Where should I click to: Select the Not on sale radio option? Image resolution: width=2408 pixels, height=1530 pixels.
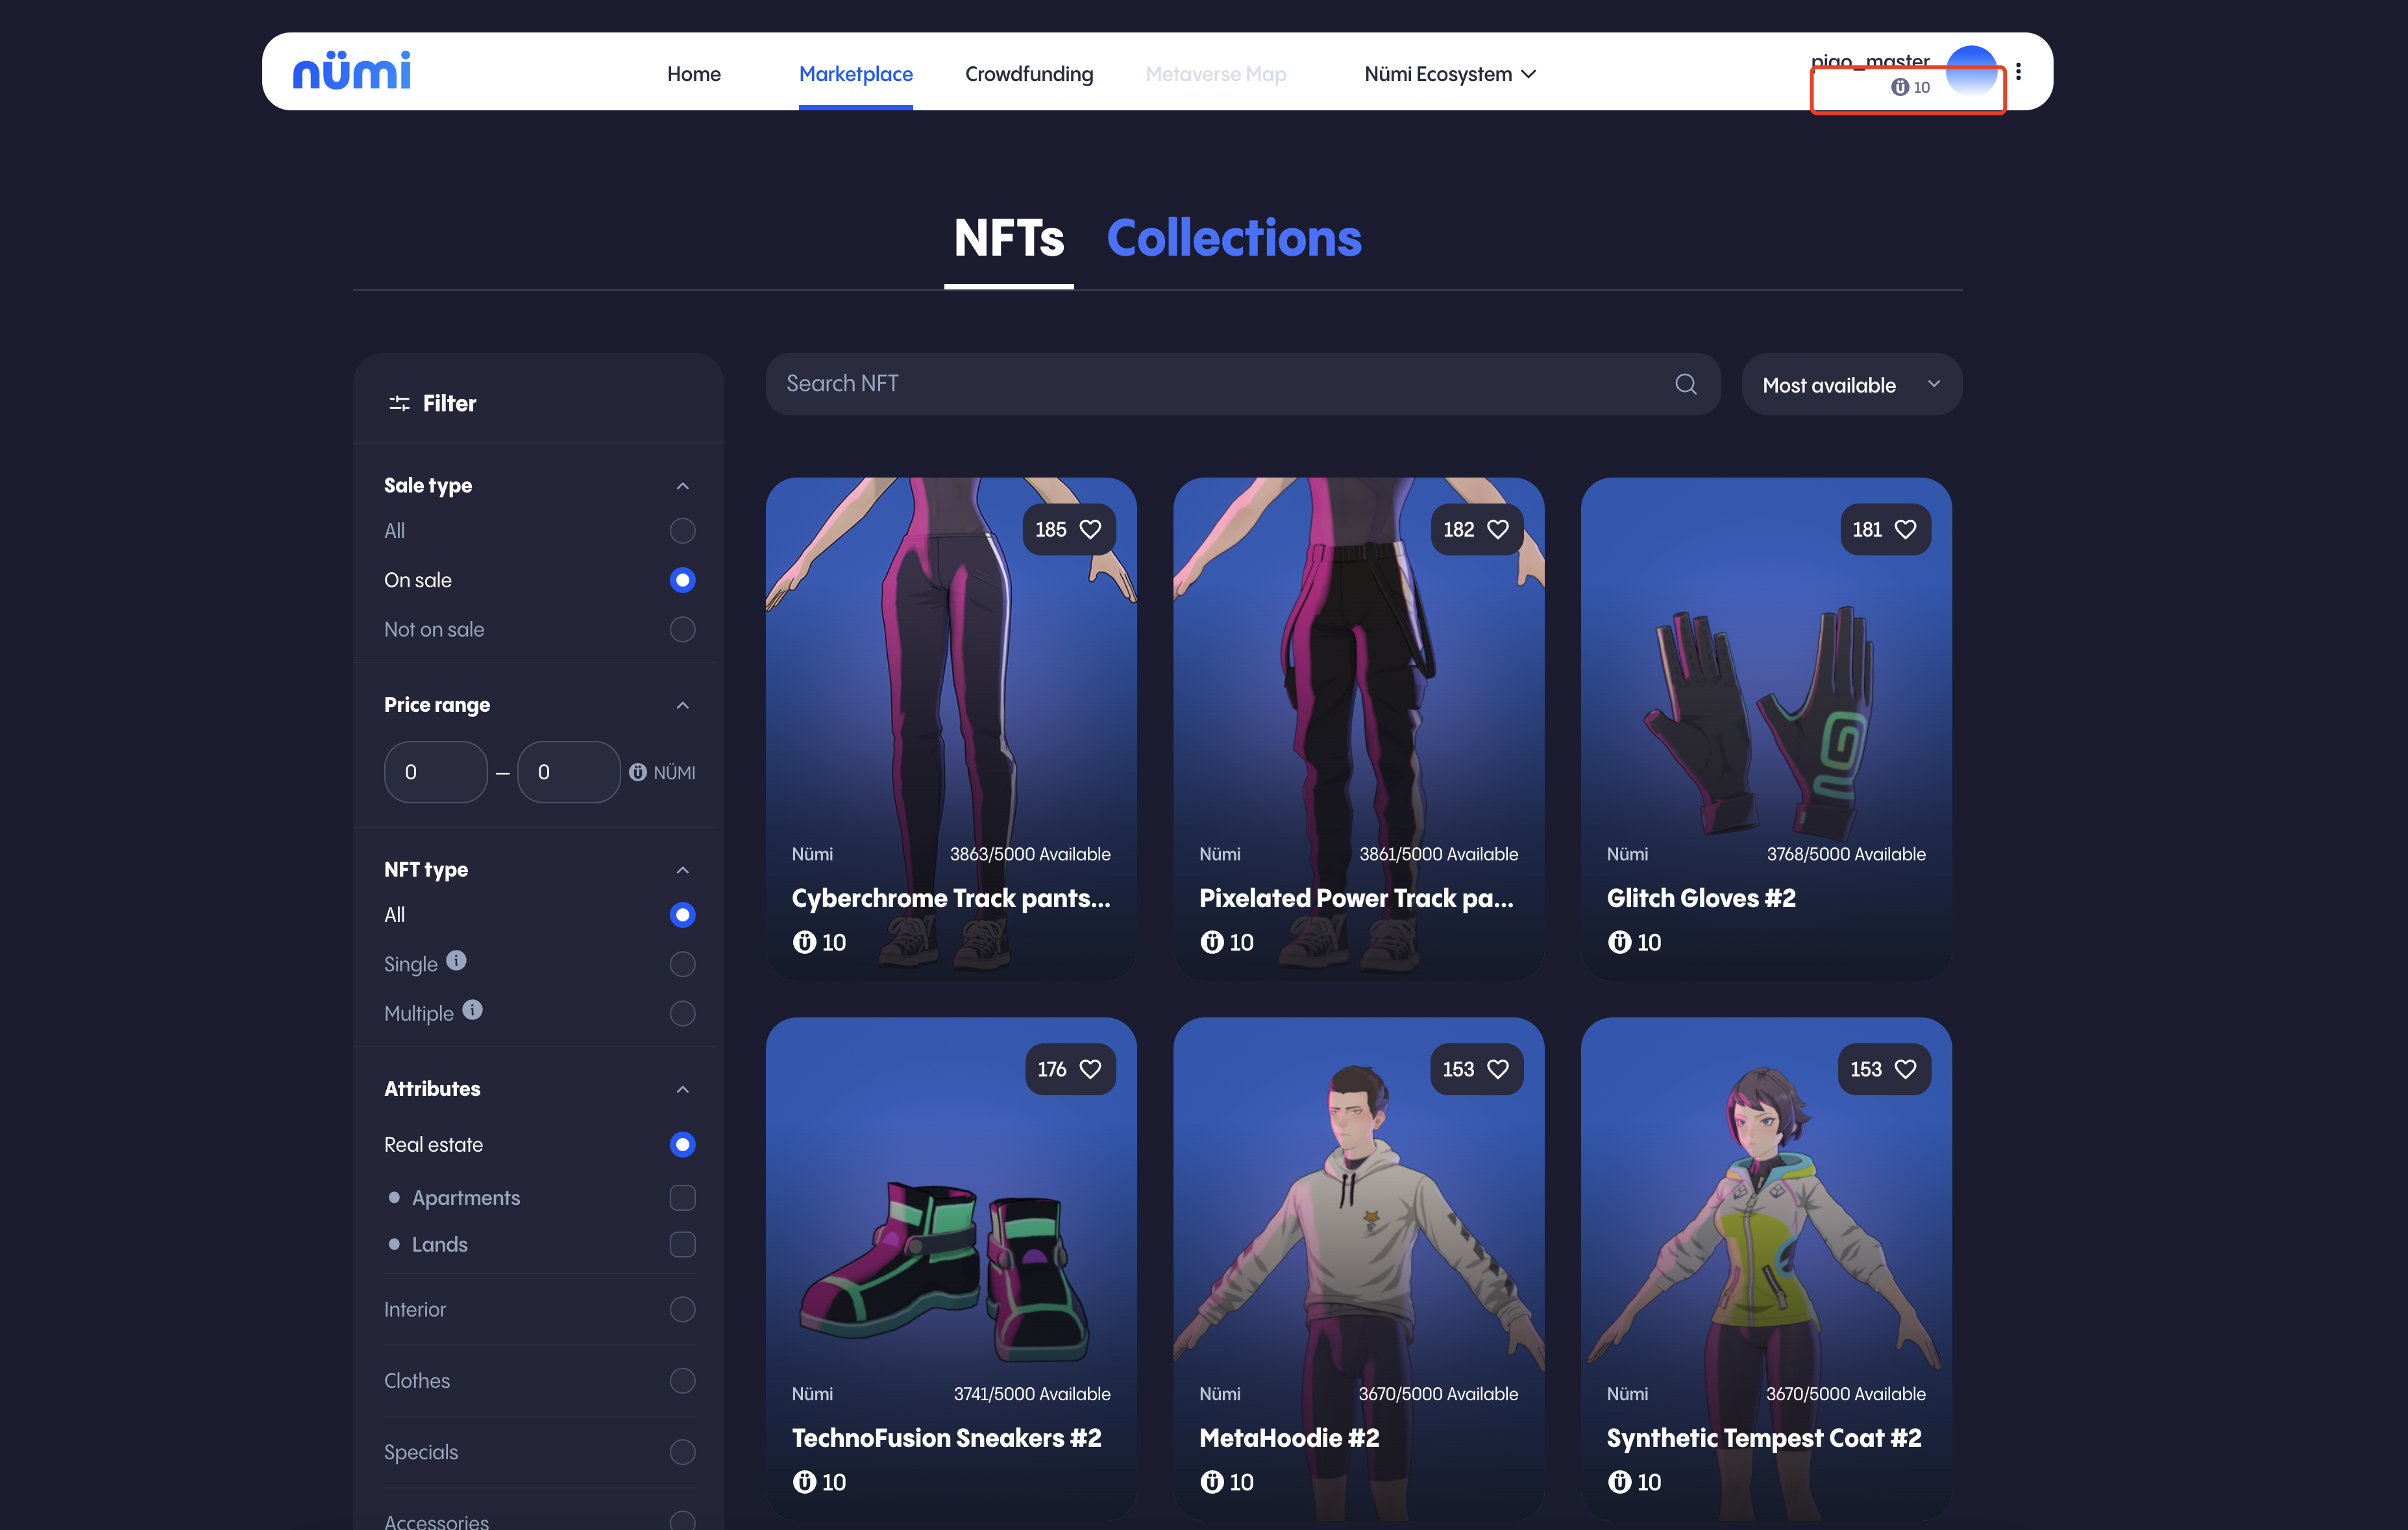tap(682, 629)
